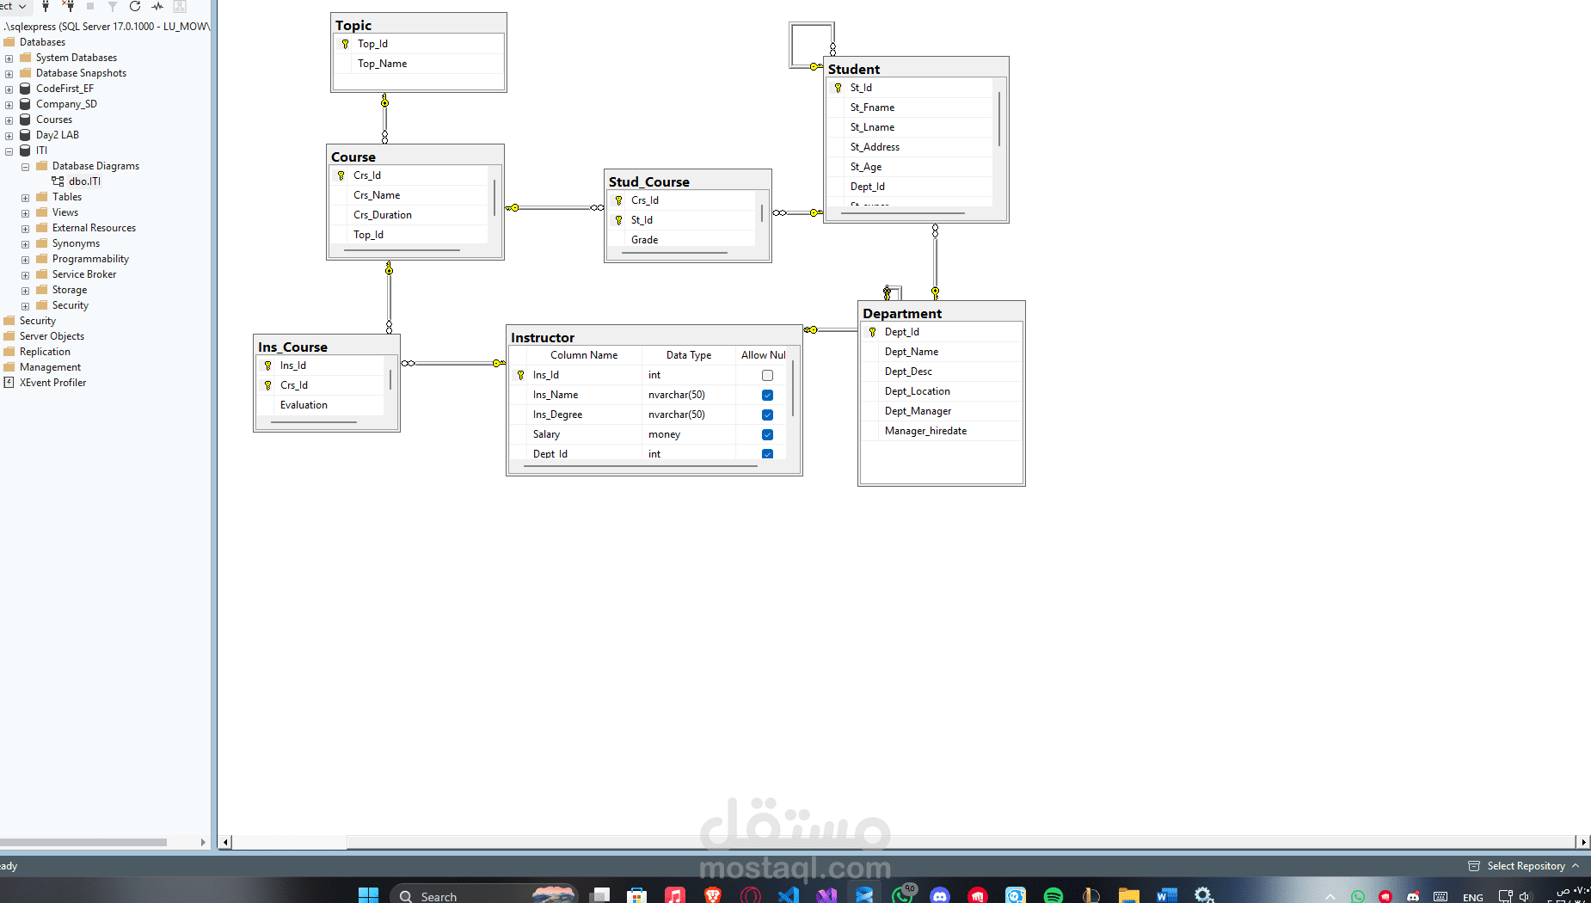Click the key icon beside Dept_Id in Department
The height and width of the screenshot is (903, 1591).
coord(871,332)
